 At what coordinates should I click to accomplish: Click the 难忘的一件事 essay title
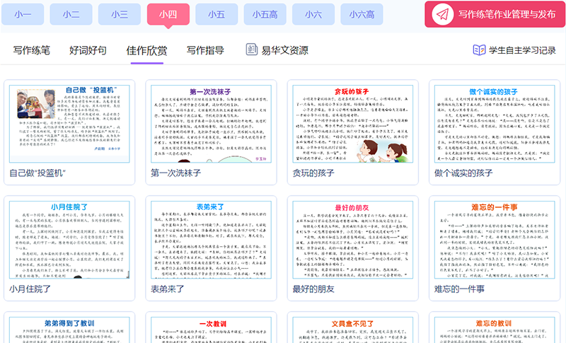459,289
